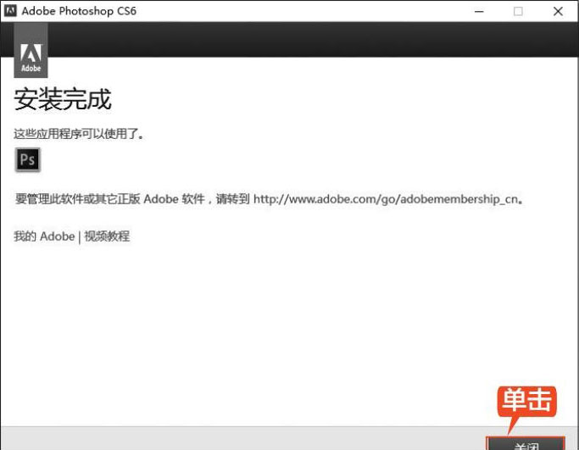
Task: Click the 关闭 button
Action: (526, 444)
